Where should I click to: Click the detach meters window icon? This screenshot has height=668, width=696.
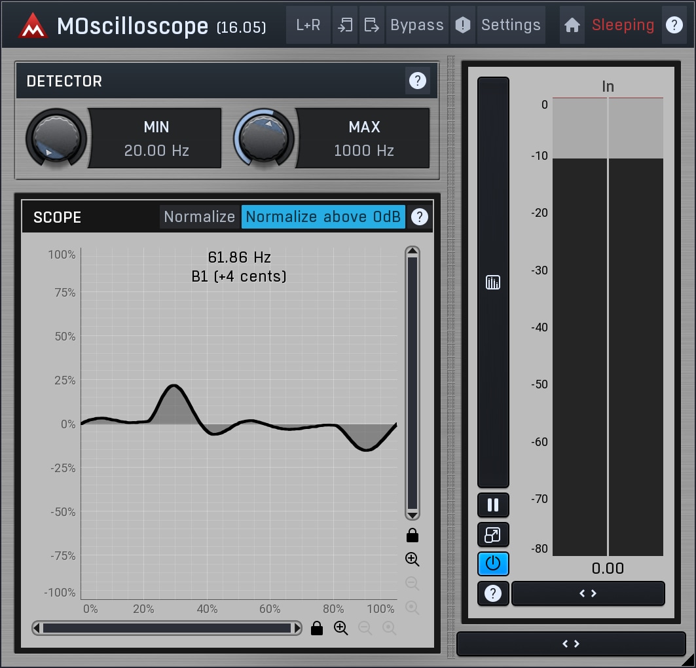coord(493,535)
